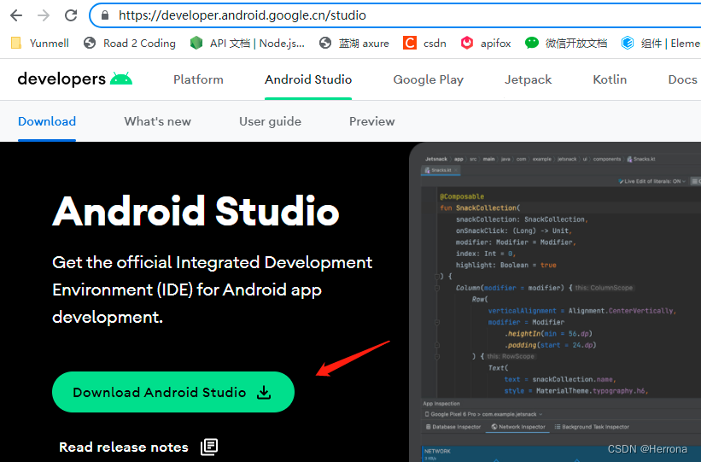The height and width of the screenshot is (462, 701).
Task: Switch to the Preview tab
Action: (372, 121)
